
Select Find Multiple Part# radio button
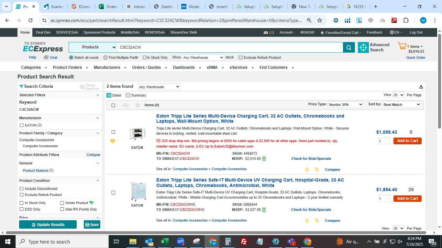point(105,57)
